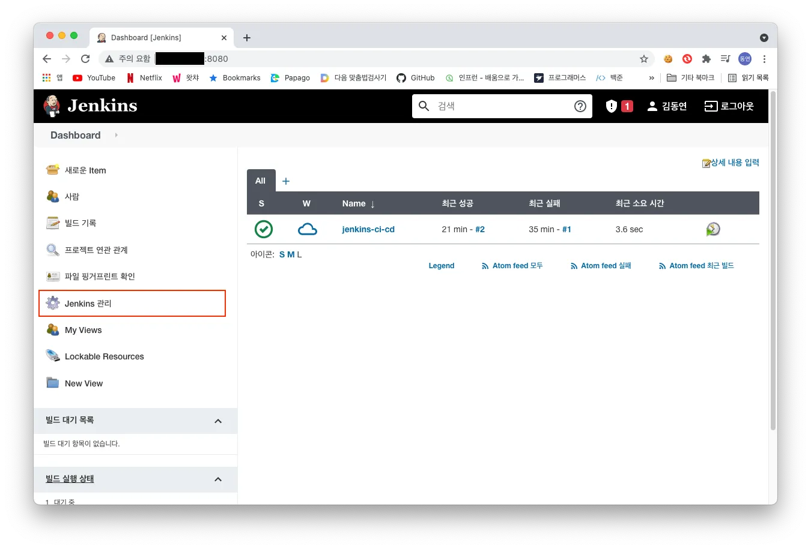This screenshot has width=811, height=549.
Task: Open Atom feed 실패 link
Action: 601,266
